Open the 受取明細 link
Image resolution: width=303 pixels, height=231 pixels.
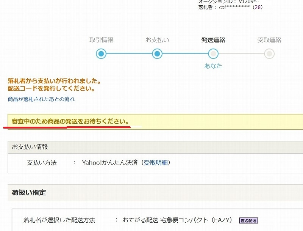156,162
